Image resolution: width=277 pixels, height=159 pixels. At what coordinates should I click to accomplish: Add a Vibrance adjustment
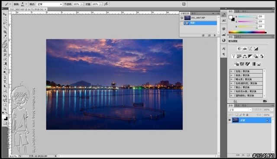point(234,56)
